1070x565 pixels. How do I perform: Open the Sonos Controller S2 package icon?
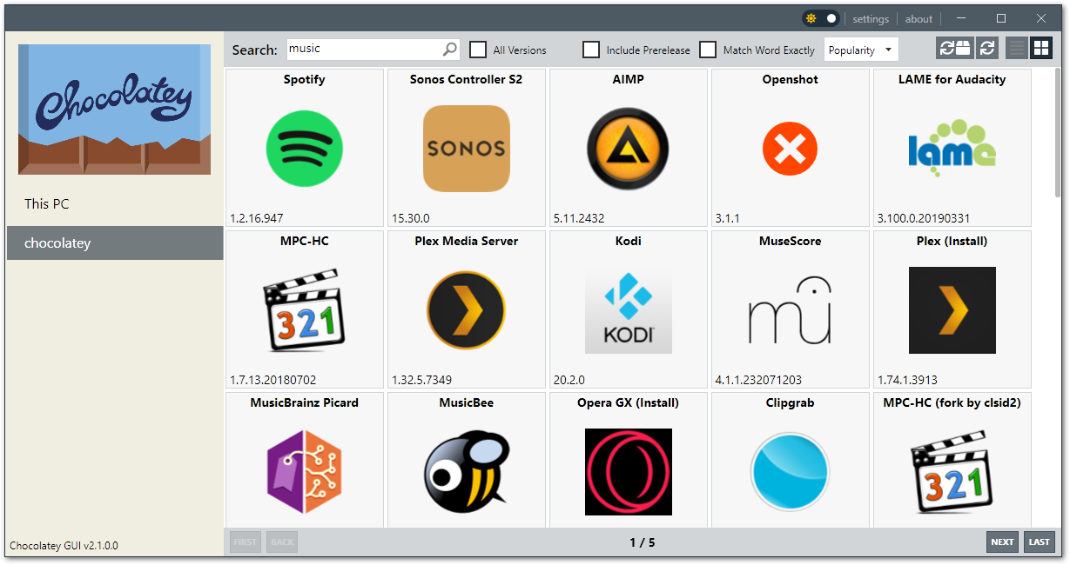pos(467,149)
